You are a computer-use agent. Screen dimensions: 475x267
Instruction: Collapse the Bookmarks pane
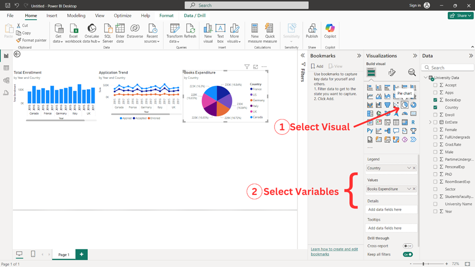(x=359, y=56)
